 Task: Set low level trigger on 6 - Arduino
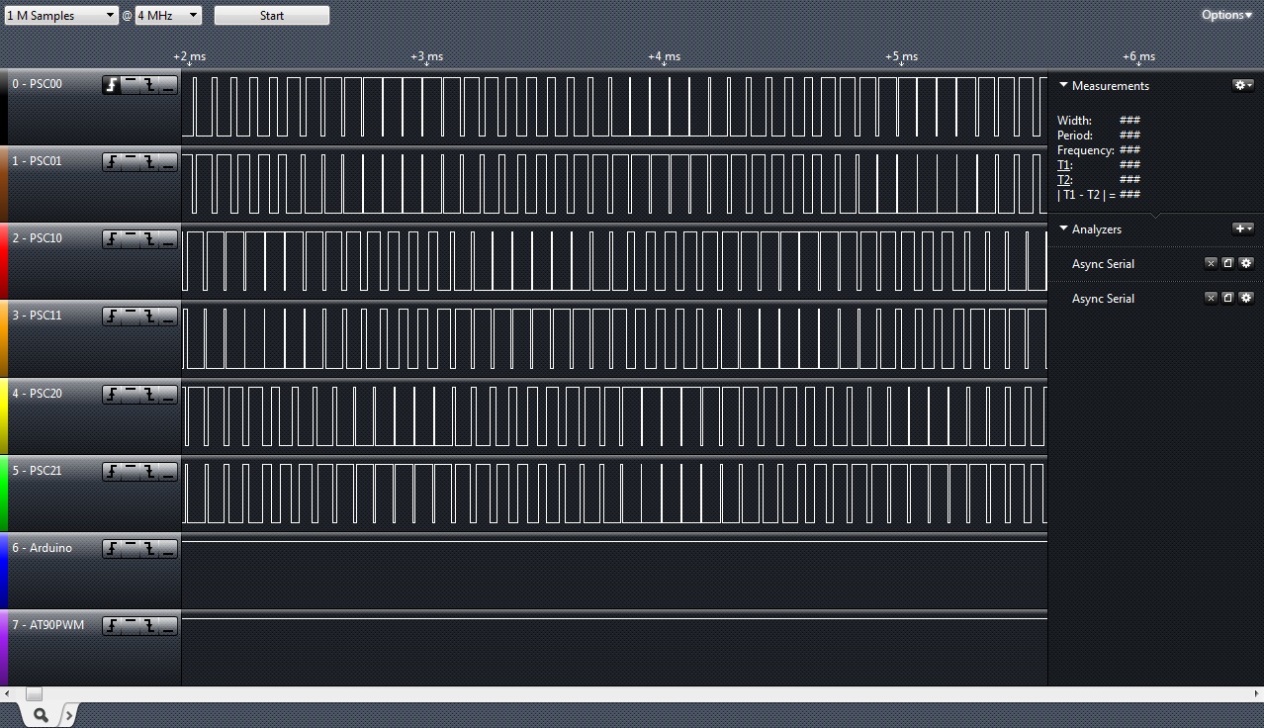pyautogui.click(x=168, y=549)
